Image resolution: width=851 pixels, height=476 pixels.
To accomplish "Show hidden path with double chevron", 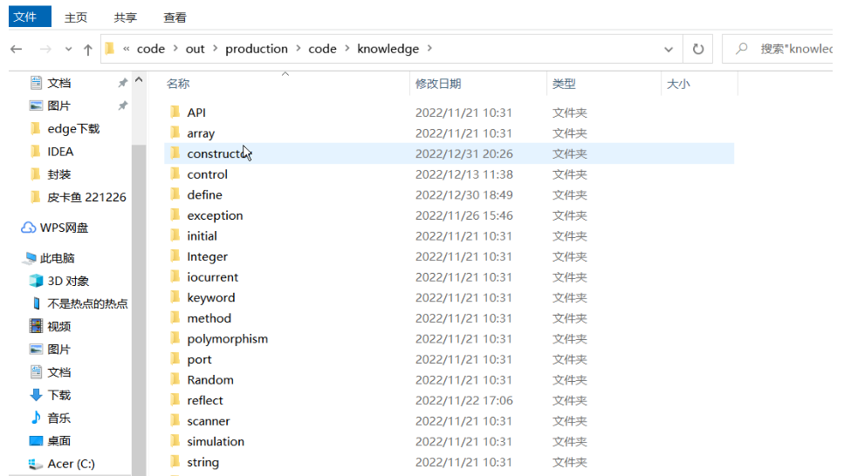I will (126, 49).
